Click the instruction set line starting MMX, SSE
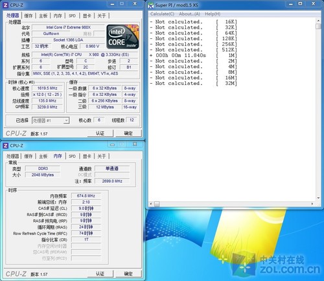324x281 pixels. point(85,73)
